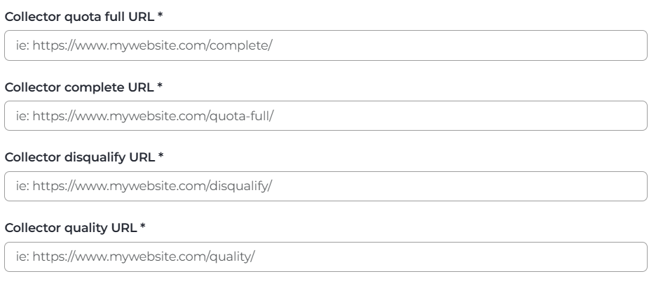Focus the last URL text box on the form

325,257
